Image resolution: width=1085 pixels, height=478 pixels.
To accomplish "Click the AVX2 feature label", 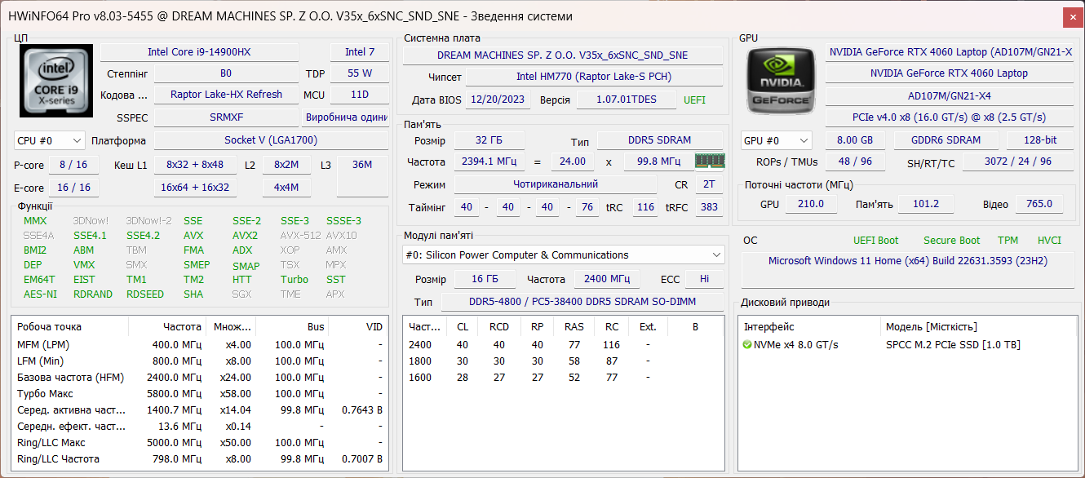I will (245, 236).
